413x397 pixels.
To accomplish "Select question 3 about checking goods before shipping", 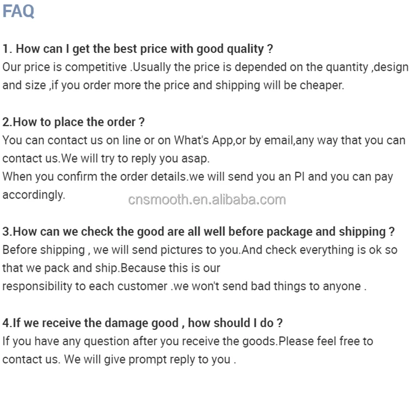I will tap(199, 232).
